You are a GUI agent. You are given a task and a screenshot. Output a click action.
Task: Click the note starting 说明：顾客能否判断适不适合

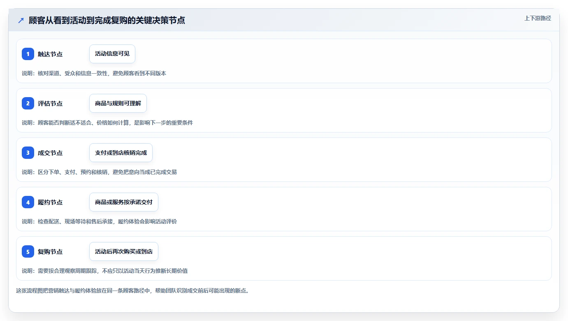[107, 123]
